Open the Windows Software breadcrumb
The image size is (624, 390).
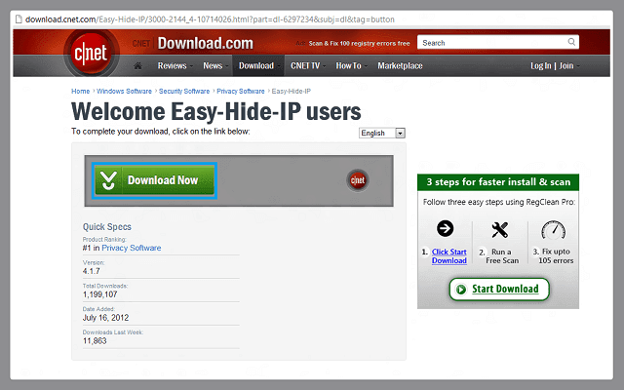tap(124, 91)
